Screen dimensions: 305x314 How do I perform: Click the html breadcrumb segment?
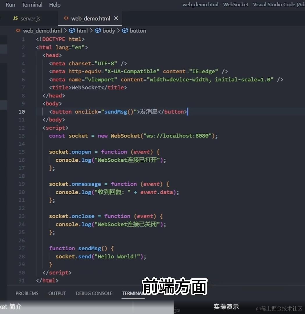[82, 31]
